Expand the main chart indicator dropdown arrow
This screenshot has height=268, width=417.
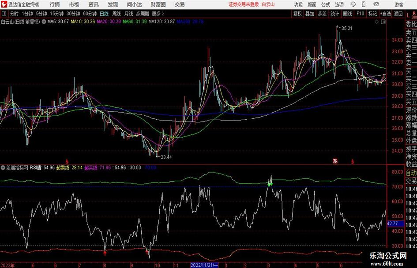[44, 22]
